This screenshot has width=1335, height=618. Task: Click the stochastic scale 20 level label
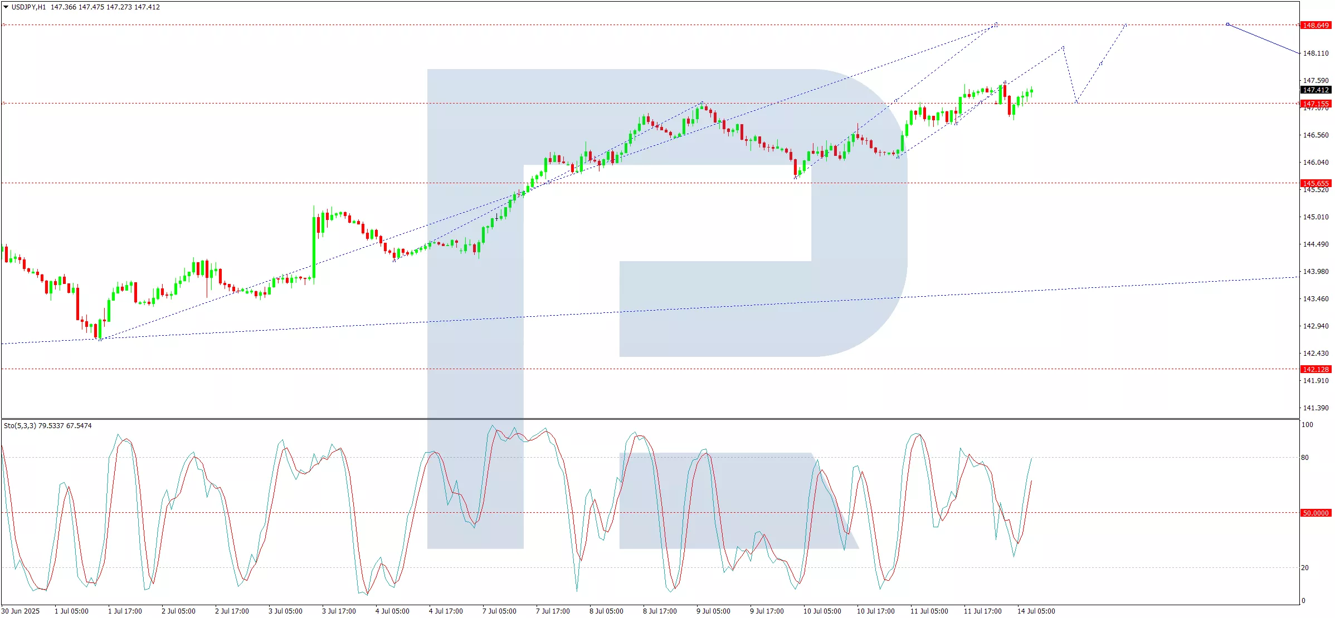tap(1305, 568)
